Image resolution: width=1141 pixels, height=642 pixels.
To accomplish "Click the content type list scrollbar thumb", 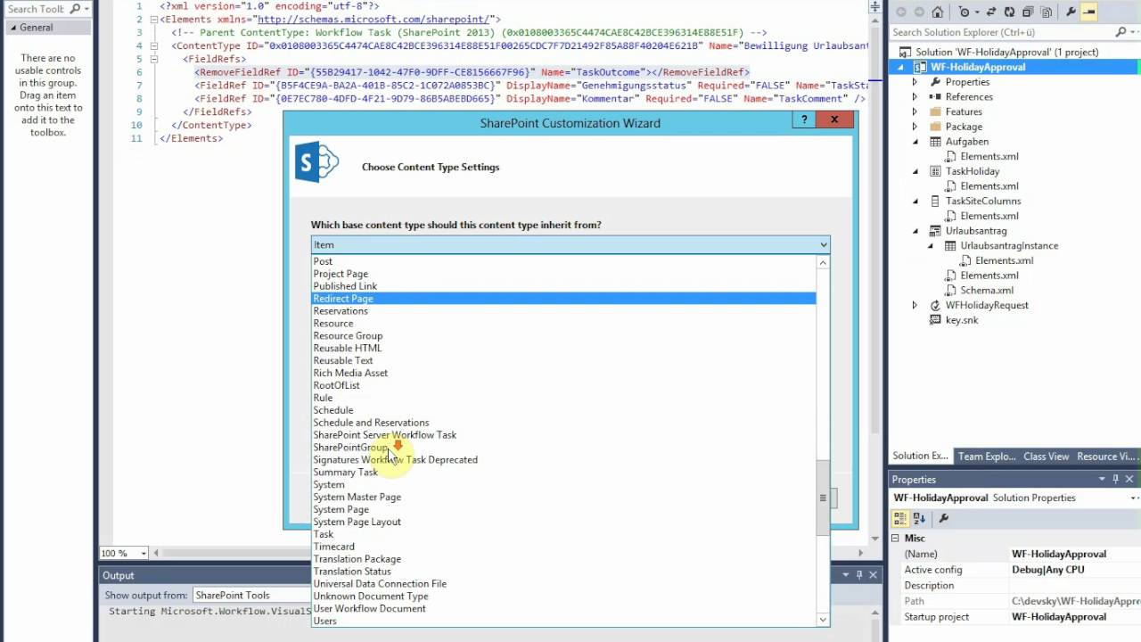I will coord(822,498).
